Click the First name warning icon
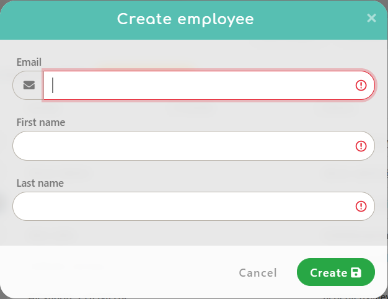 point(361,146)
